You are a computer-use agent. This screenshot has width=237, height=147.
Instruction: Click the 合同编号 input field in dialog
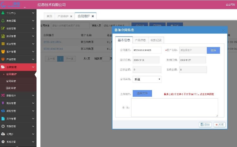pyautogui.click(x=147, y=50)
